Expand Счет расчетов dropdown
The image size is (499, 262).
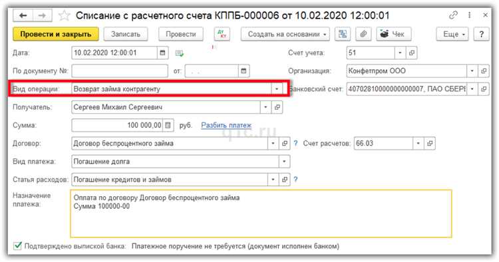pyautogui.click(x=418, y=144)
